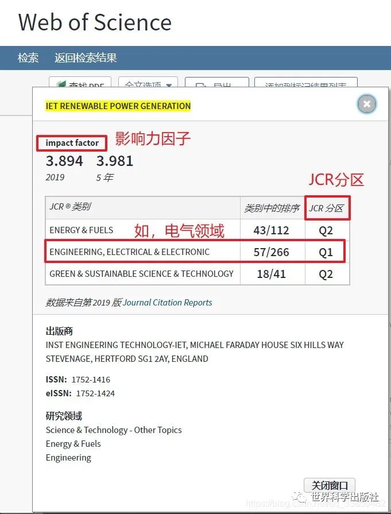
Task: Close the journal info popup with X icon
Action: [367, 105]
